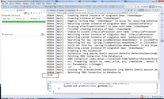The width and height of the screenshot is (164, 99).
Task: Switch to the Declaration tab
Action: 70,10
